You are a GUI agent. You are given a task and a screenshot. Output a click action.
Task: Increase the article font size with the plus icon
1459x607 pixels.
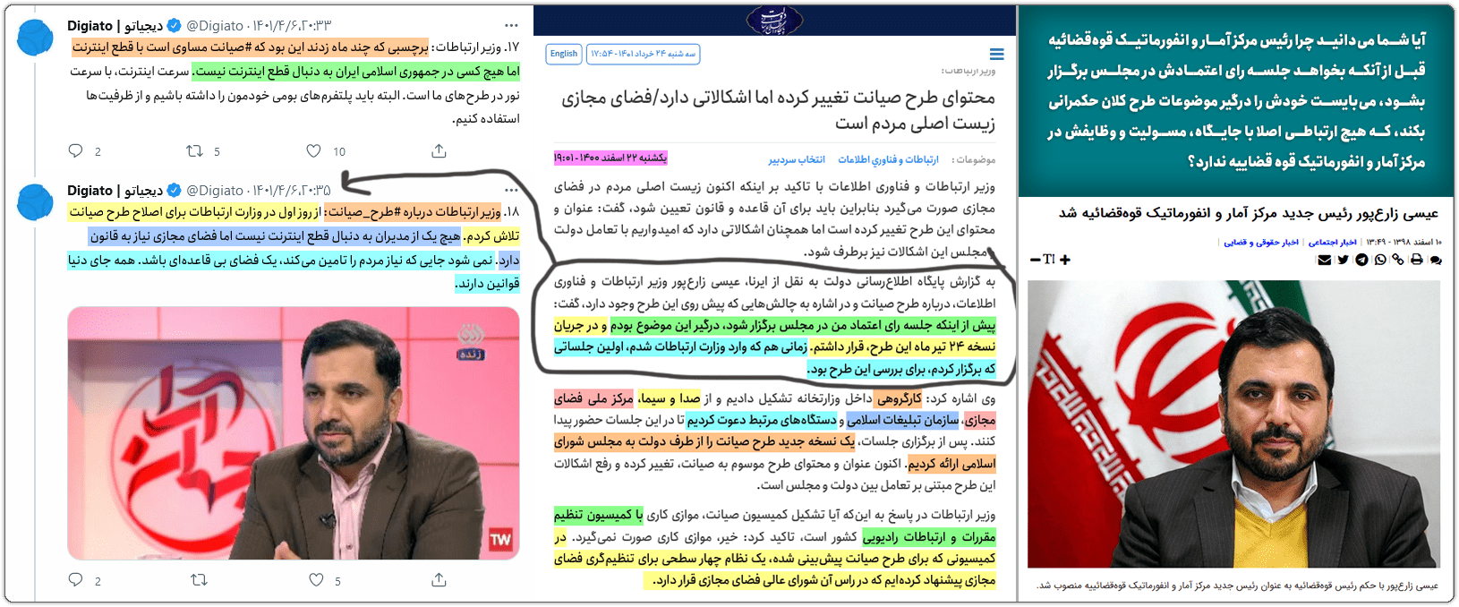[x=1064, y=260]
